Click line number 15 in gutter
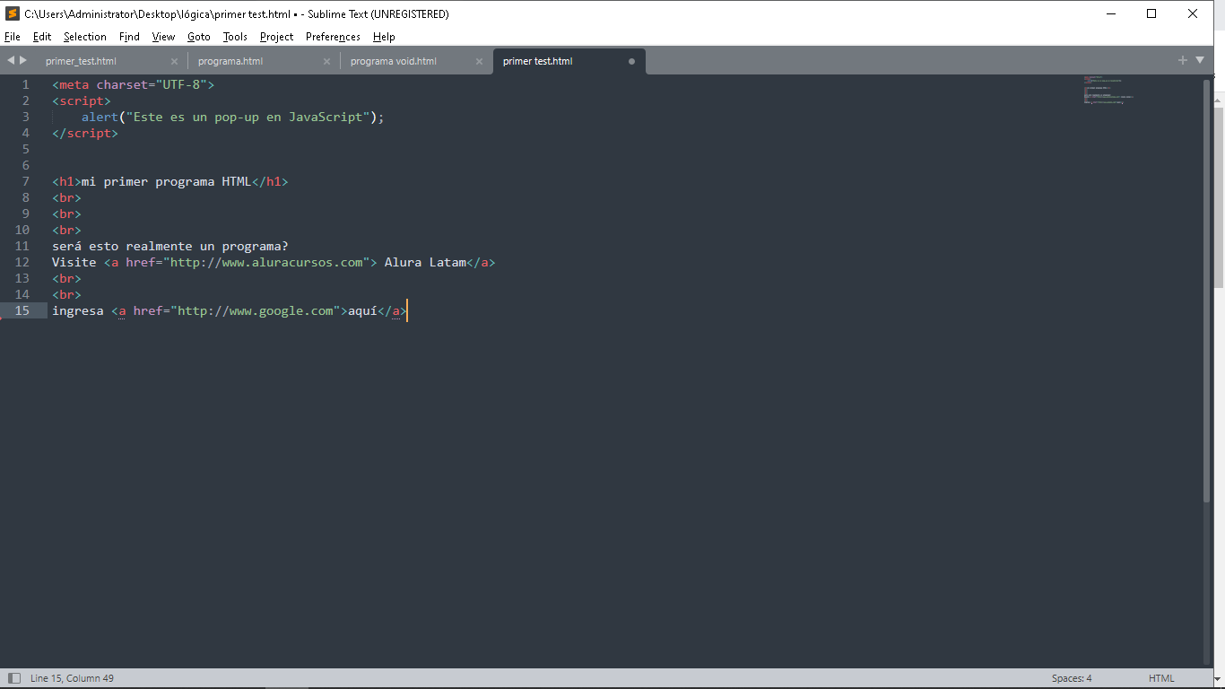Viewport: 1225px width, 689px height. click(22, 310)
